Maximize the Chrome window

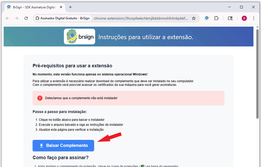[x=241, y=7]
